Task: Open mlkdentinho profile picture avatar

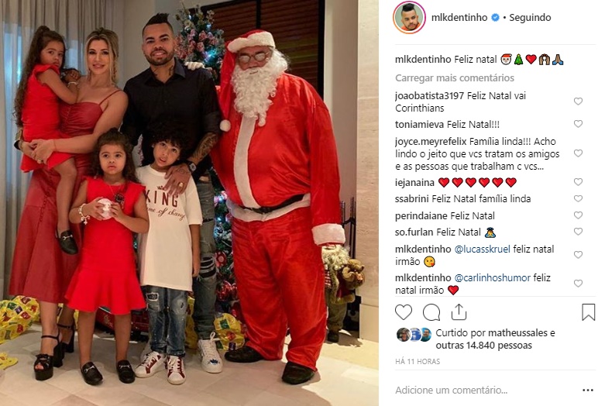Action: (x=409, y=18)
